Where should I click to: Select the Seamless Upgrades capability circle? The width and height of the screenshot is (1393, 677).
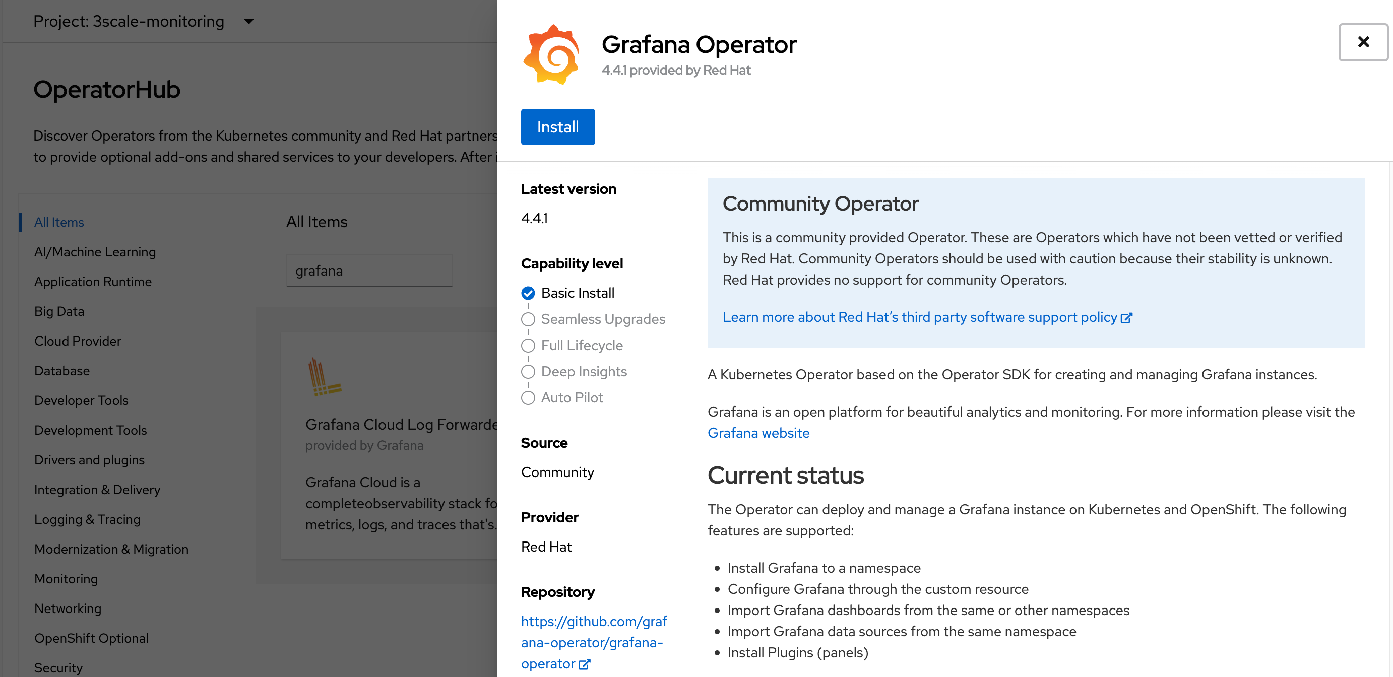pos(528,319)
